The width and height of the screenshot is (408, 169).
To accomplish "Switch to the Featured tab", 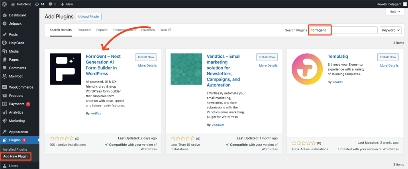I will coord(84,30).
